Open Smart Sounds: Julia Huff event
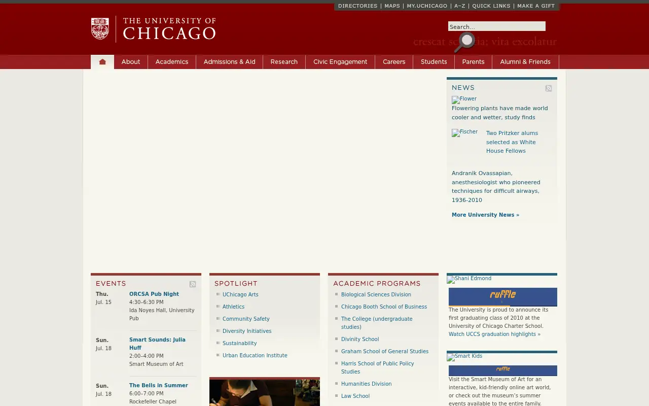This screenshot has height=406, width=649. click(x=157, y=344)
